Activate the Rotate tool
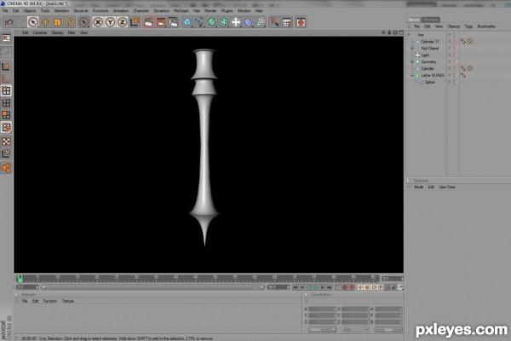Screen dimensions: 511x341 pos(70,22)
